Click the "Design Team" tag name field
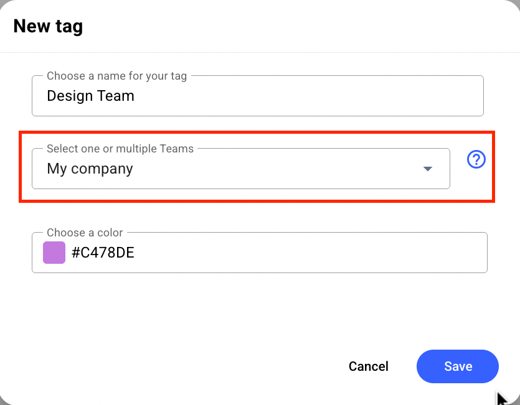Screen dimensions: 520x405 258,96
